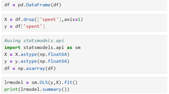169x94 pixels.
Task: Click the line X = X.astype(np.float64)
Action: pos(37,54)
